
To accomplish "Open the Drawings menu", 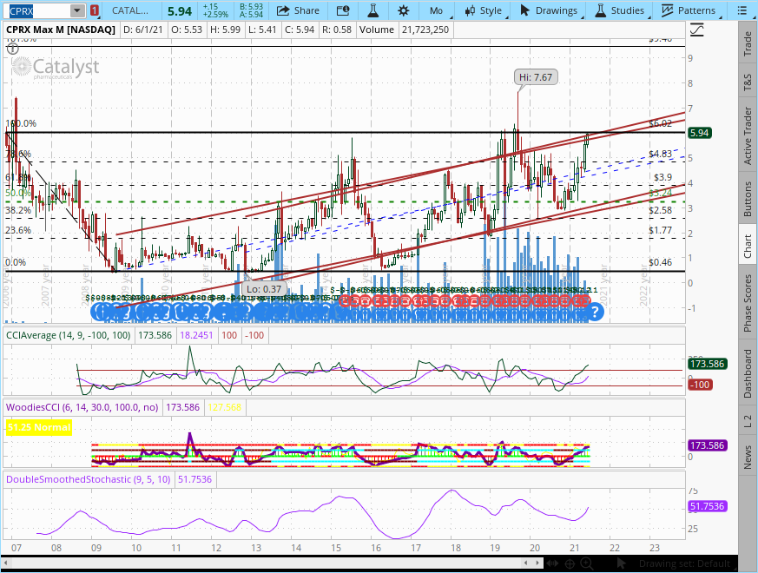I will coord(549,10).
